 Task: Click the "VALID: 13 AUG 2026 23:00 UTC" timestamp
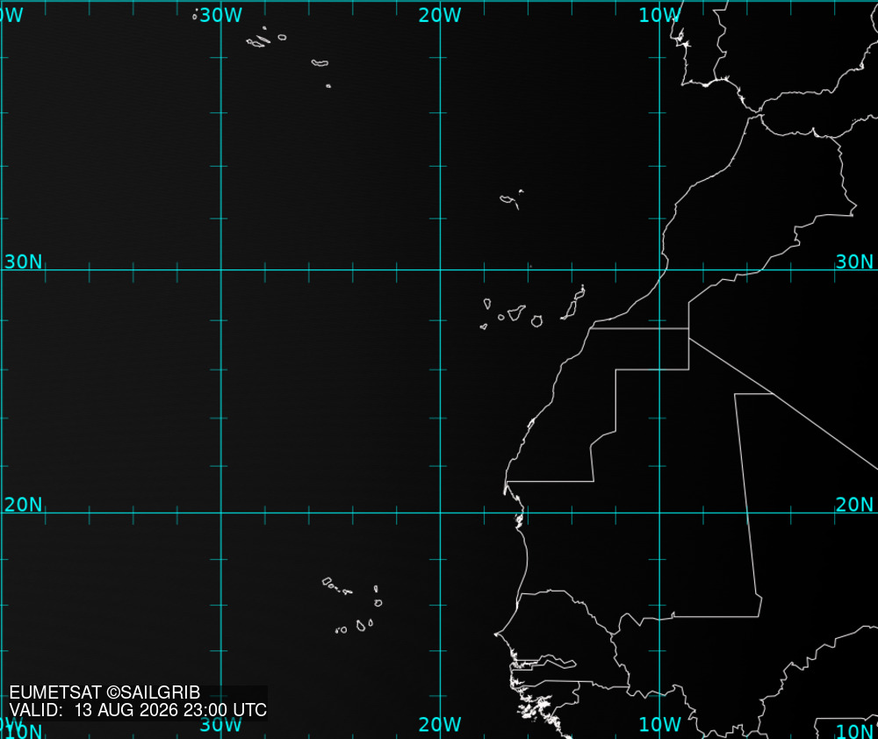click(138, 710)
